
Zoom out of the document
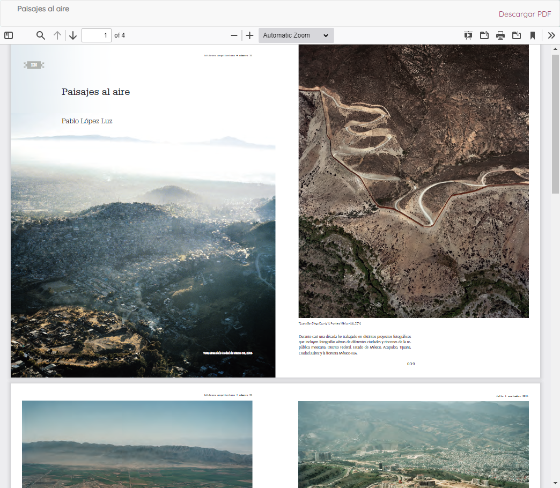coord(234,35)
